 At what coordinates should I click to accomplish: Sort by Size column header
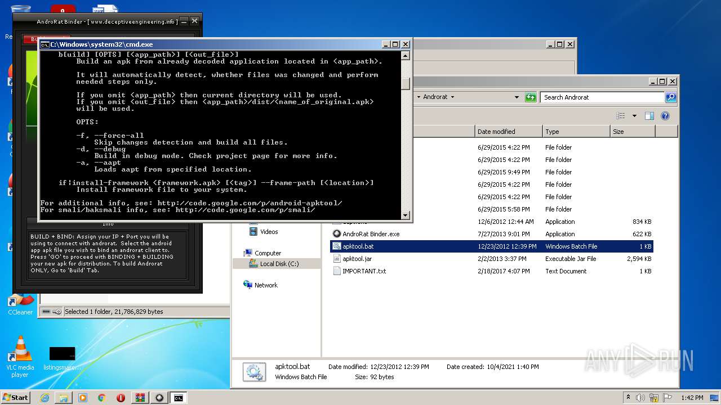click(x=633, y=132)
